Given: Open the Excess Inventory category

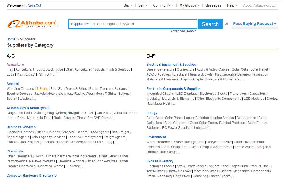Looking at the screenshot, I should coord(160,161).
